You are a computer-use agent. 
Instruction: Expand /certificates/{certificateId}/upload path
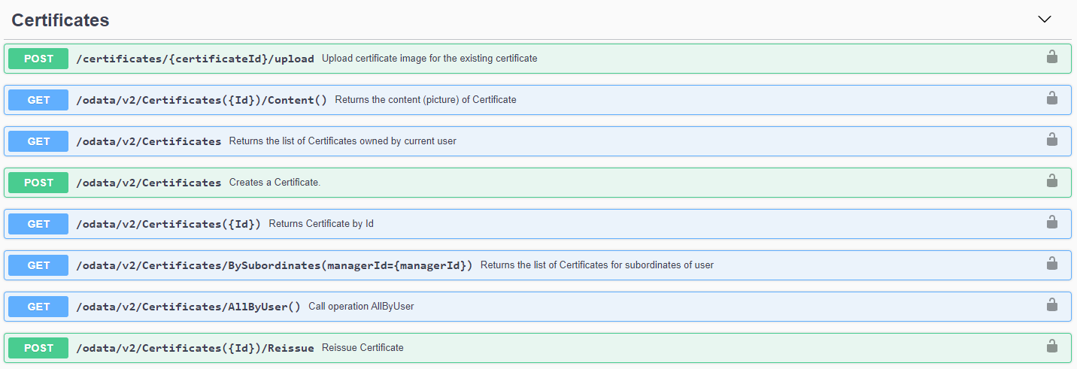196,59
